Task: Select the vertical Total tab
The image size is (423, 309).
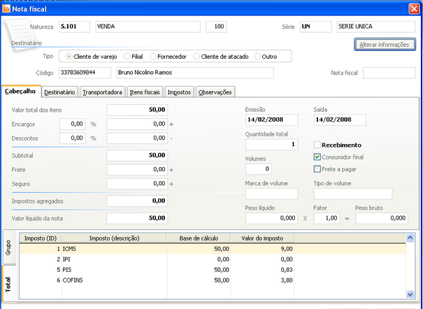Action: [8, 284]
